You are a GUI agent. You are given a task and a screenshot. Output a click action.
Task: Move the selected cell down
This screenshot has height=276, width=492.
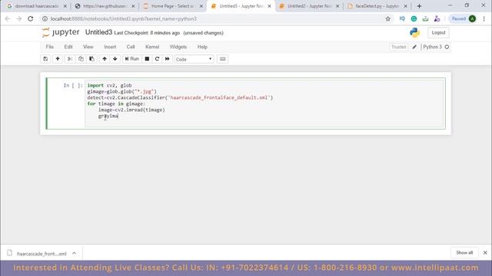115,59
